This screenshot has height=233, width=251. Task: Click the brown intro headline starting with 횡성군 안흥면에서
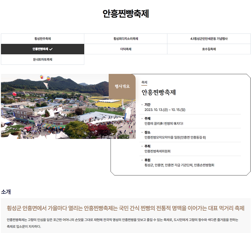point(126,208)
